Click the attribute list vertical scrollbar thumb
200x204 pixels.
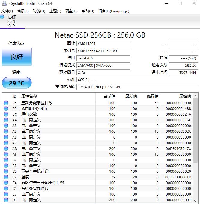(x=195, y=130)
